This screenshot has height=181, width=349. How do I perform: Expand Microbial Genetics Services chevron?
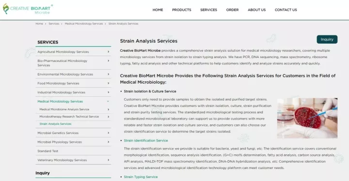pos(109,133)
